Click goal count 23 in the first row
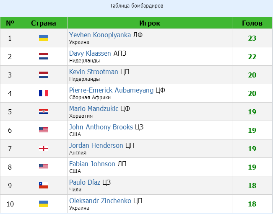Viewport: 273px width, 214px height. tap(252, 38)
